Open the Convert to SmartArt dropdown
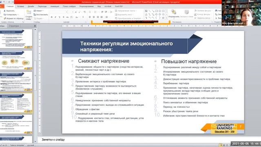The image size is (261, 147). pos(129,18)
